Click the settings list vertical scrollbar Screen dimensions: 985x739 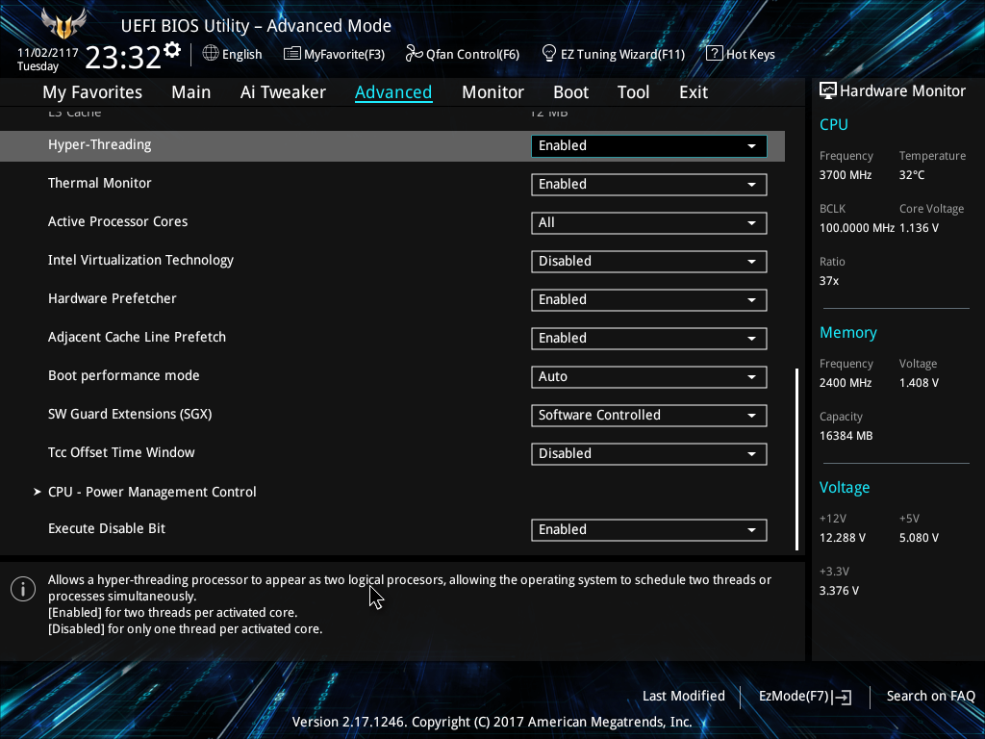click(x=797, y=459)
